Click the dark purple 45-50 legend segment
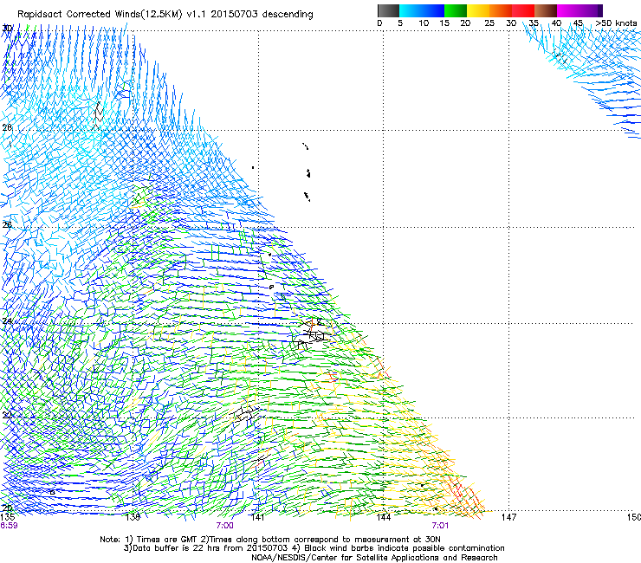The width and height of the screenshot is (641, 563). [591, 10]
